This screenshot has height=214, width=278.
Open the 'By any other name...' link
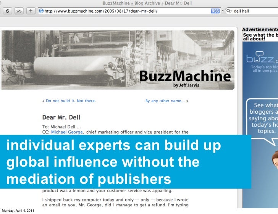pyautogui.click(x=165, y=101)
